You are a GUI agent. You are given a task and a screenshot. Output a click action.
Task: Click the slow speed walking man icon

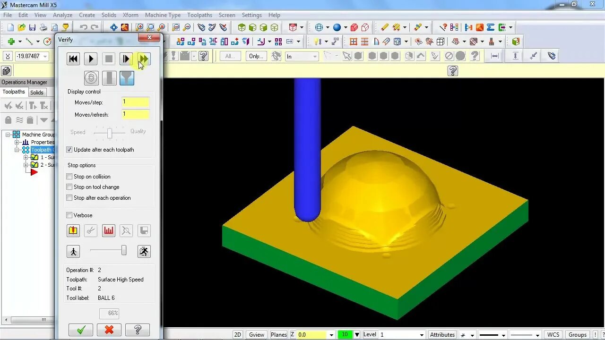click(x=73, y=251)
